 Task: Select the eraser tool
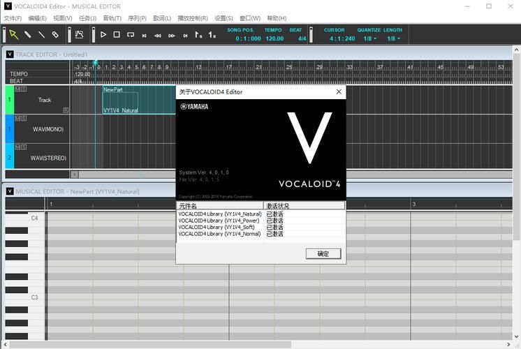(55, 34)
